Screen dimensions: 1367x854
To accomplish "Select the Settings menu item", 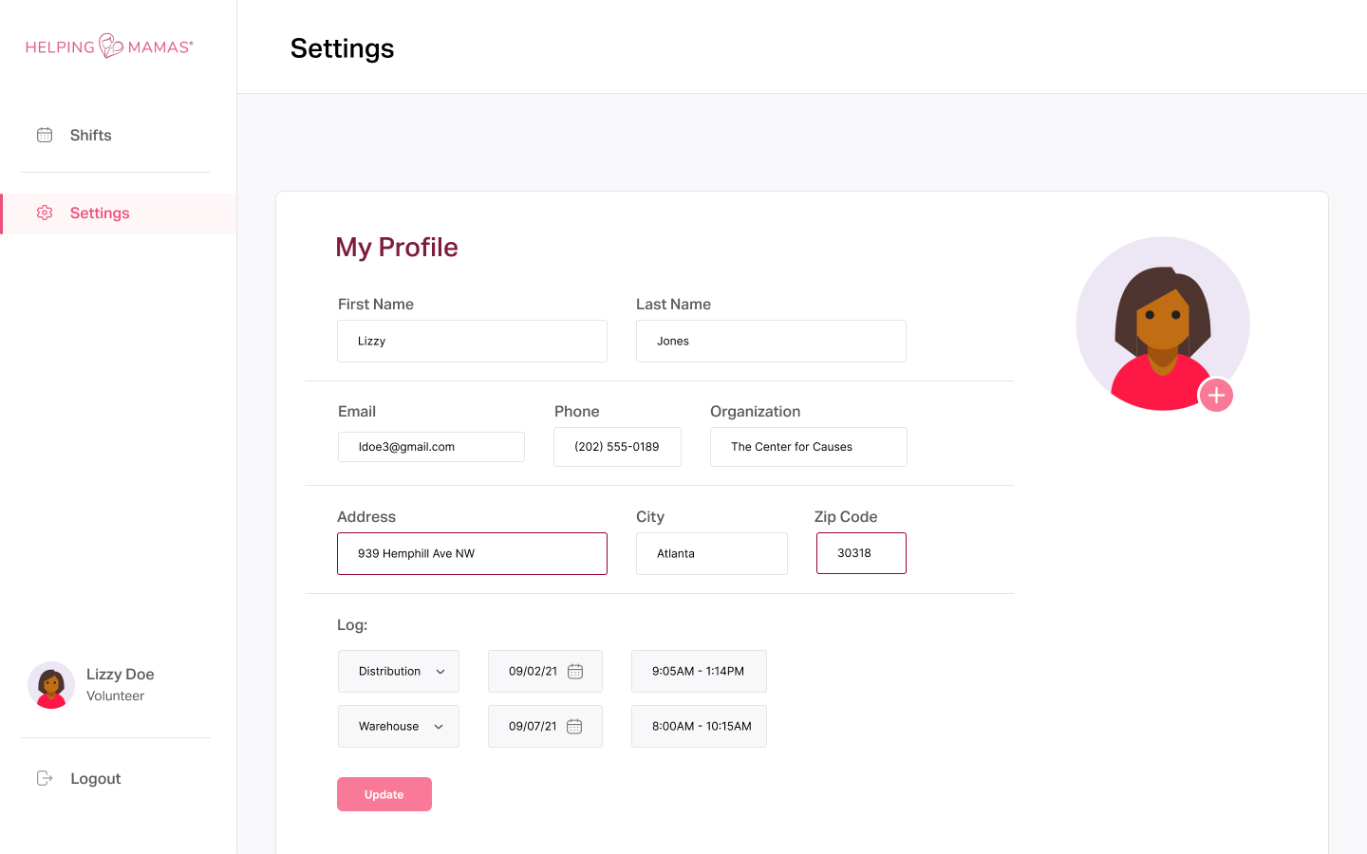I will click(x=119, y=213).
